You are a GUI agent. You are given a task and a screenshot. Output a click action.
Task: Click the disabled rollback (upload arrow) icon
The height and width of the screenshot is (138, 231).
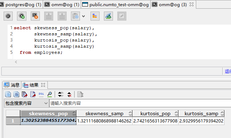click(62, 16)
